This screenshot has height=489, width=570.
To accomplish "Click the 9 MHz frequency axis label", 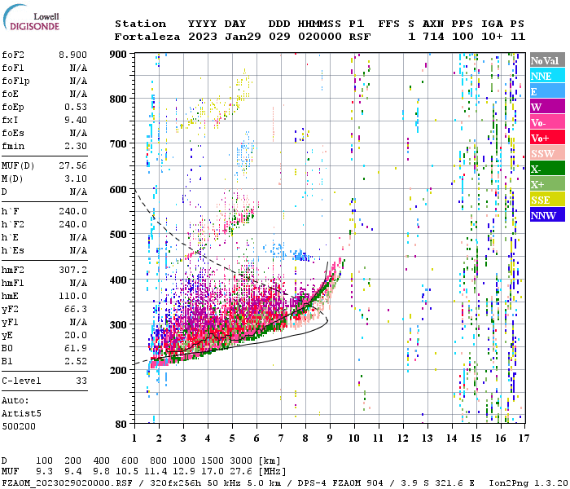I will coord(330,438).
